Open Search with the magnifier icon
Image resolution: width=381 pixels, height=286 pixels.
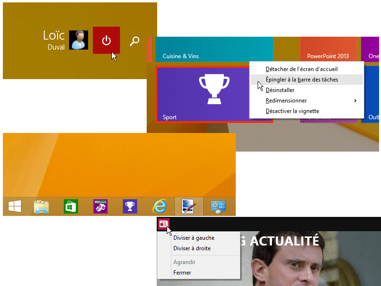point(134,41)
